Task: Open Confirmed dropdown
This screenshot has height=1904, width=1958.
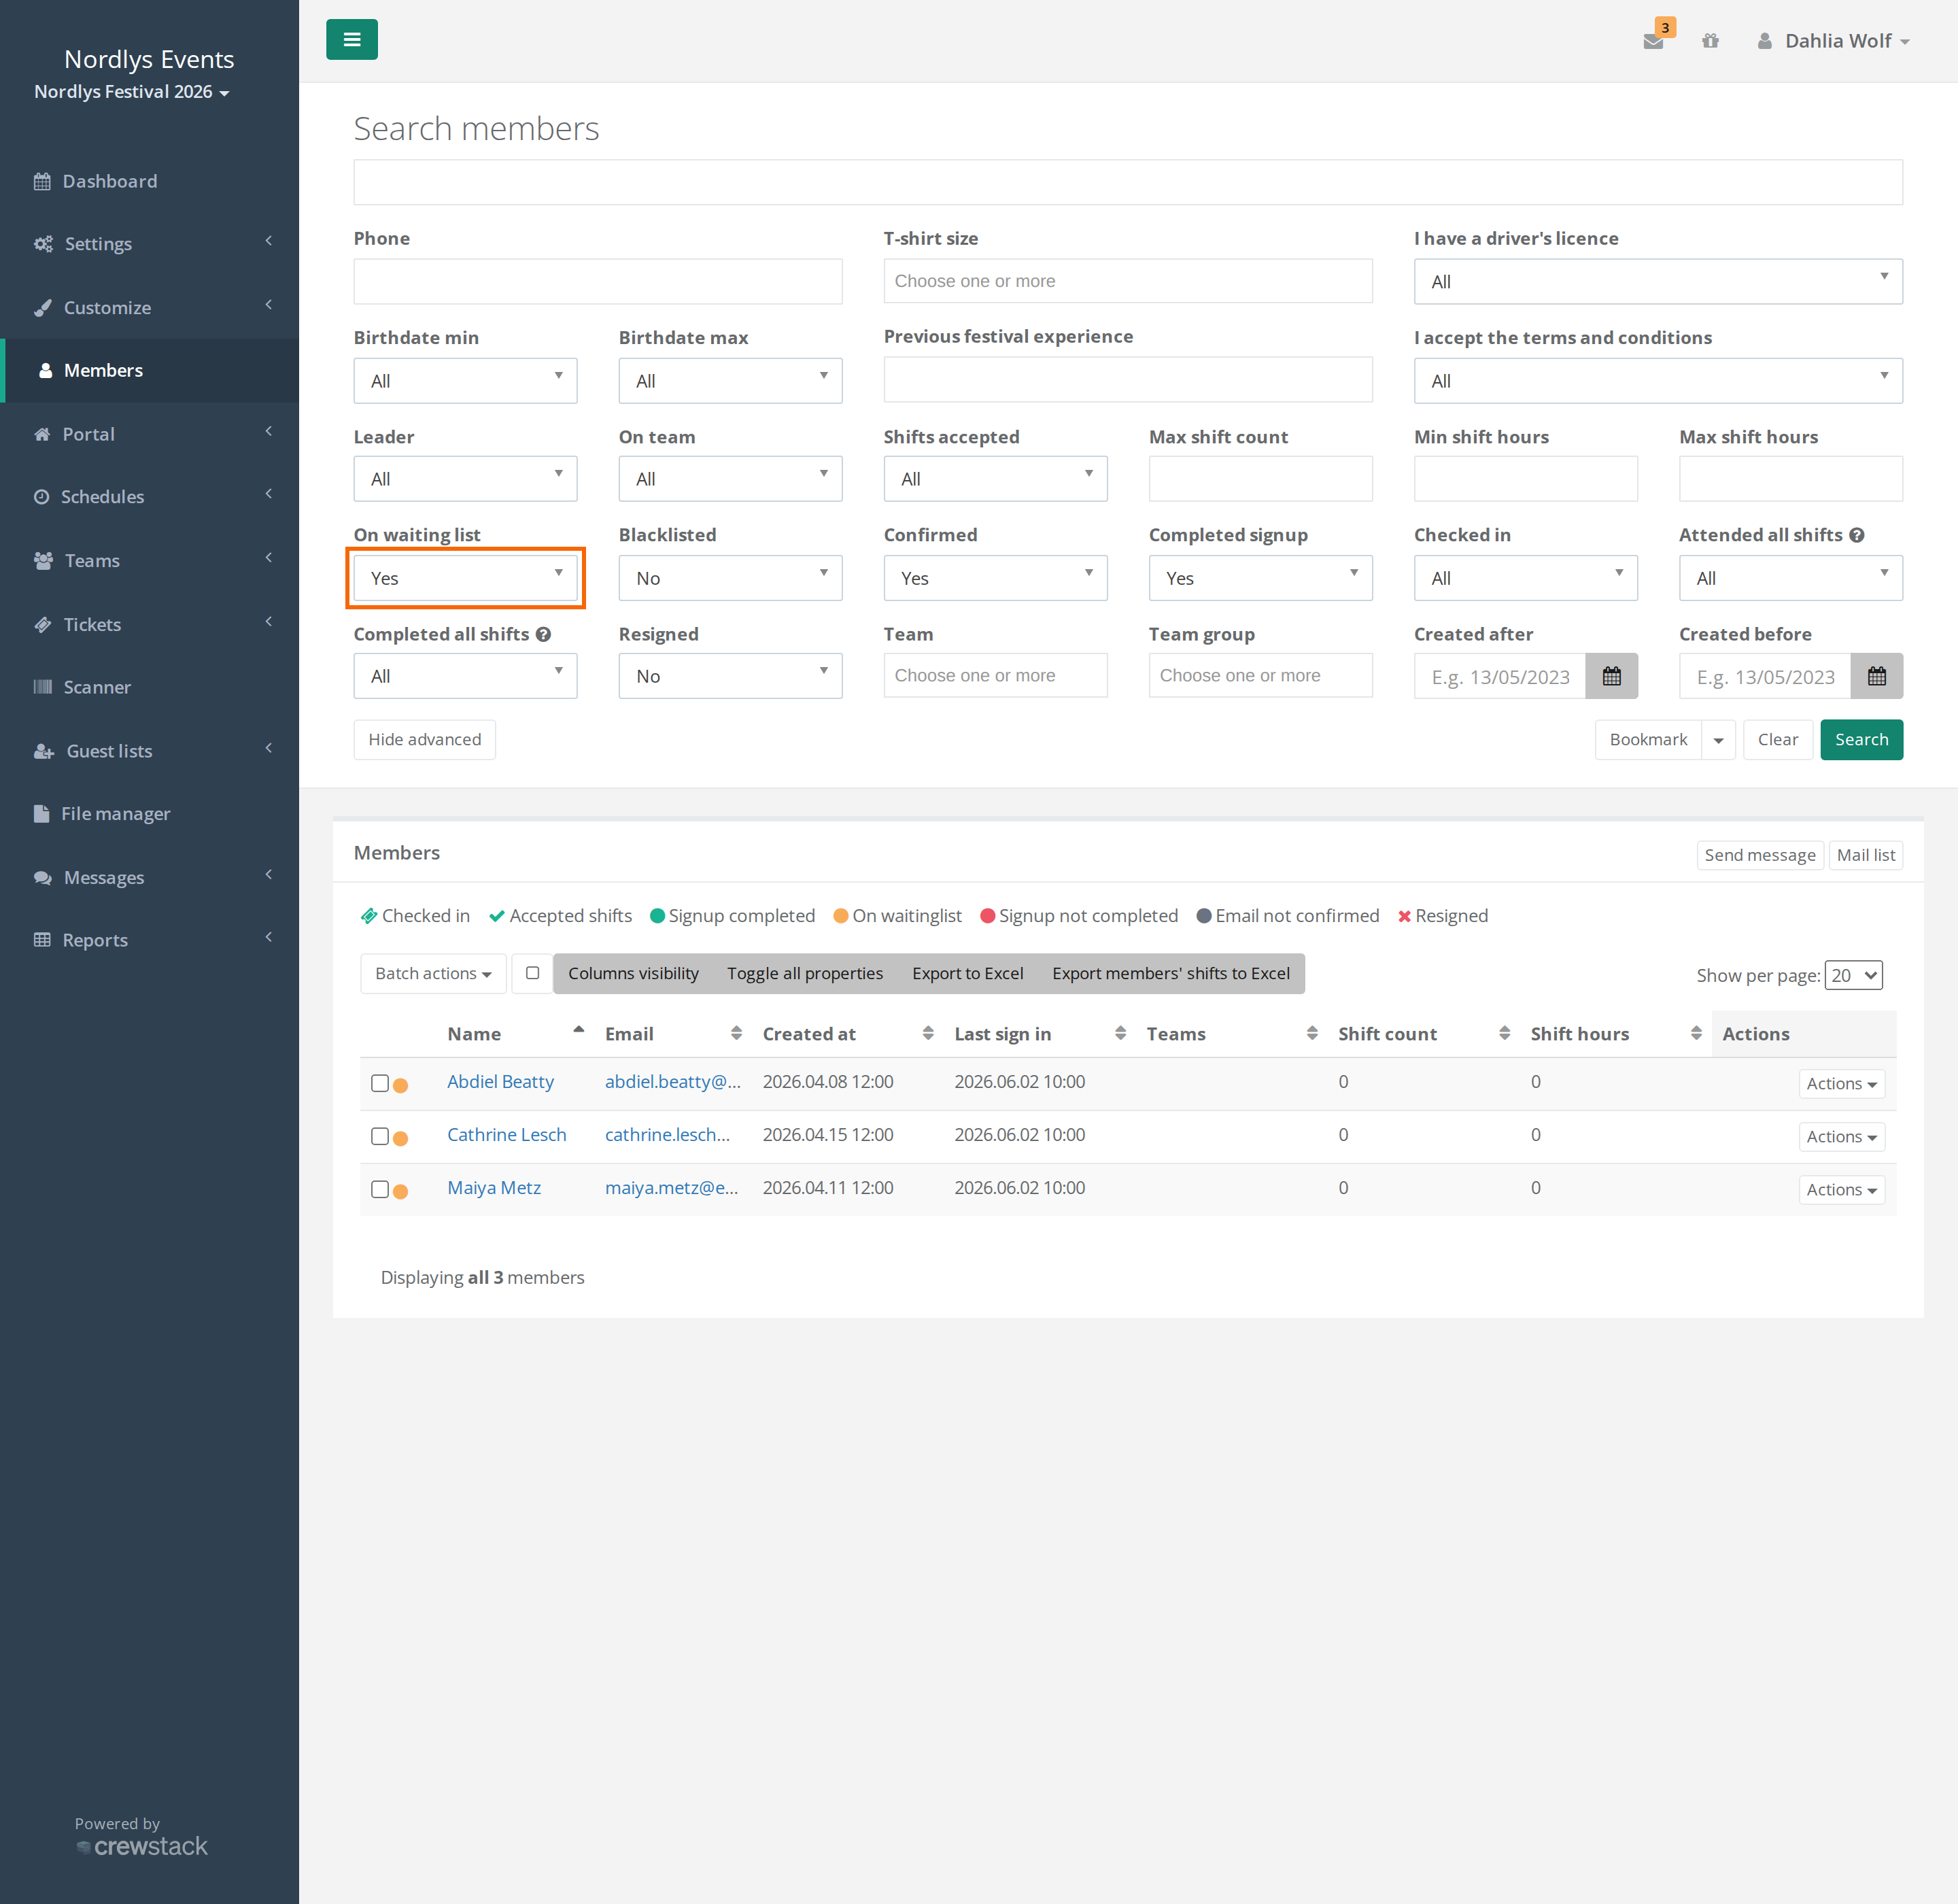Action: pos(995,578)
